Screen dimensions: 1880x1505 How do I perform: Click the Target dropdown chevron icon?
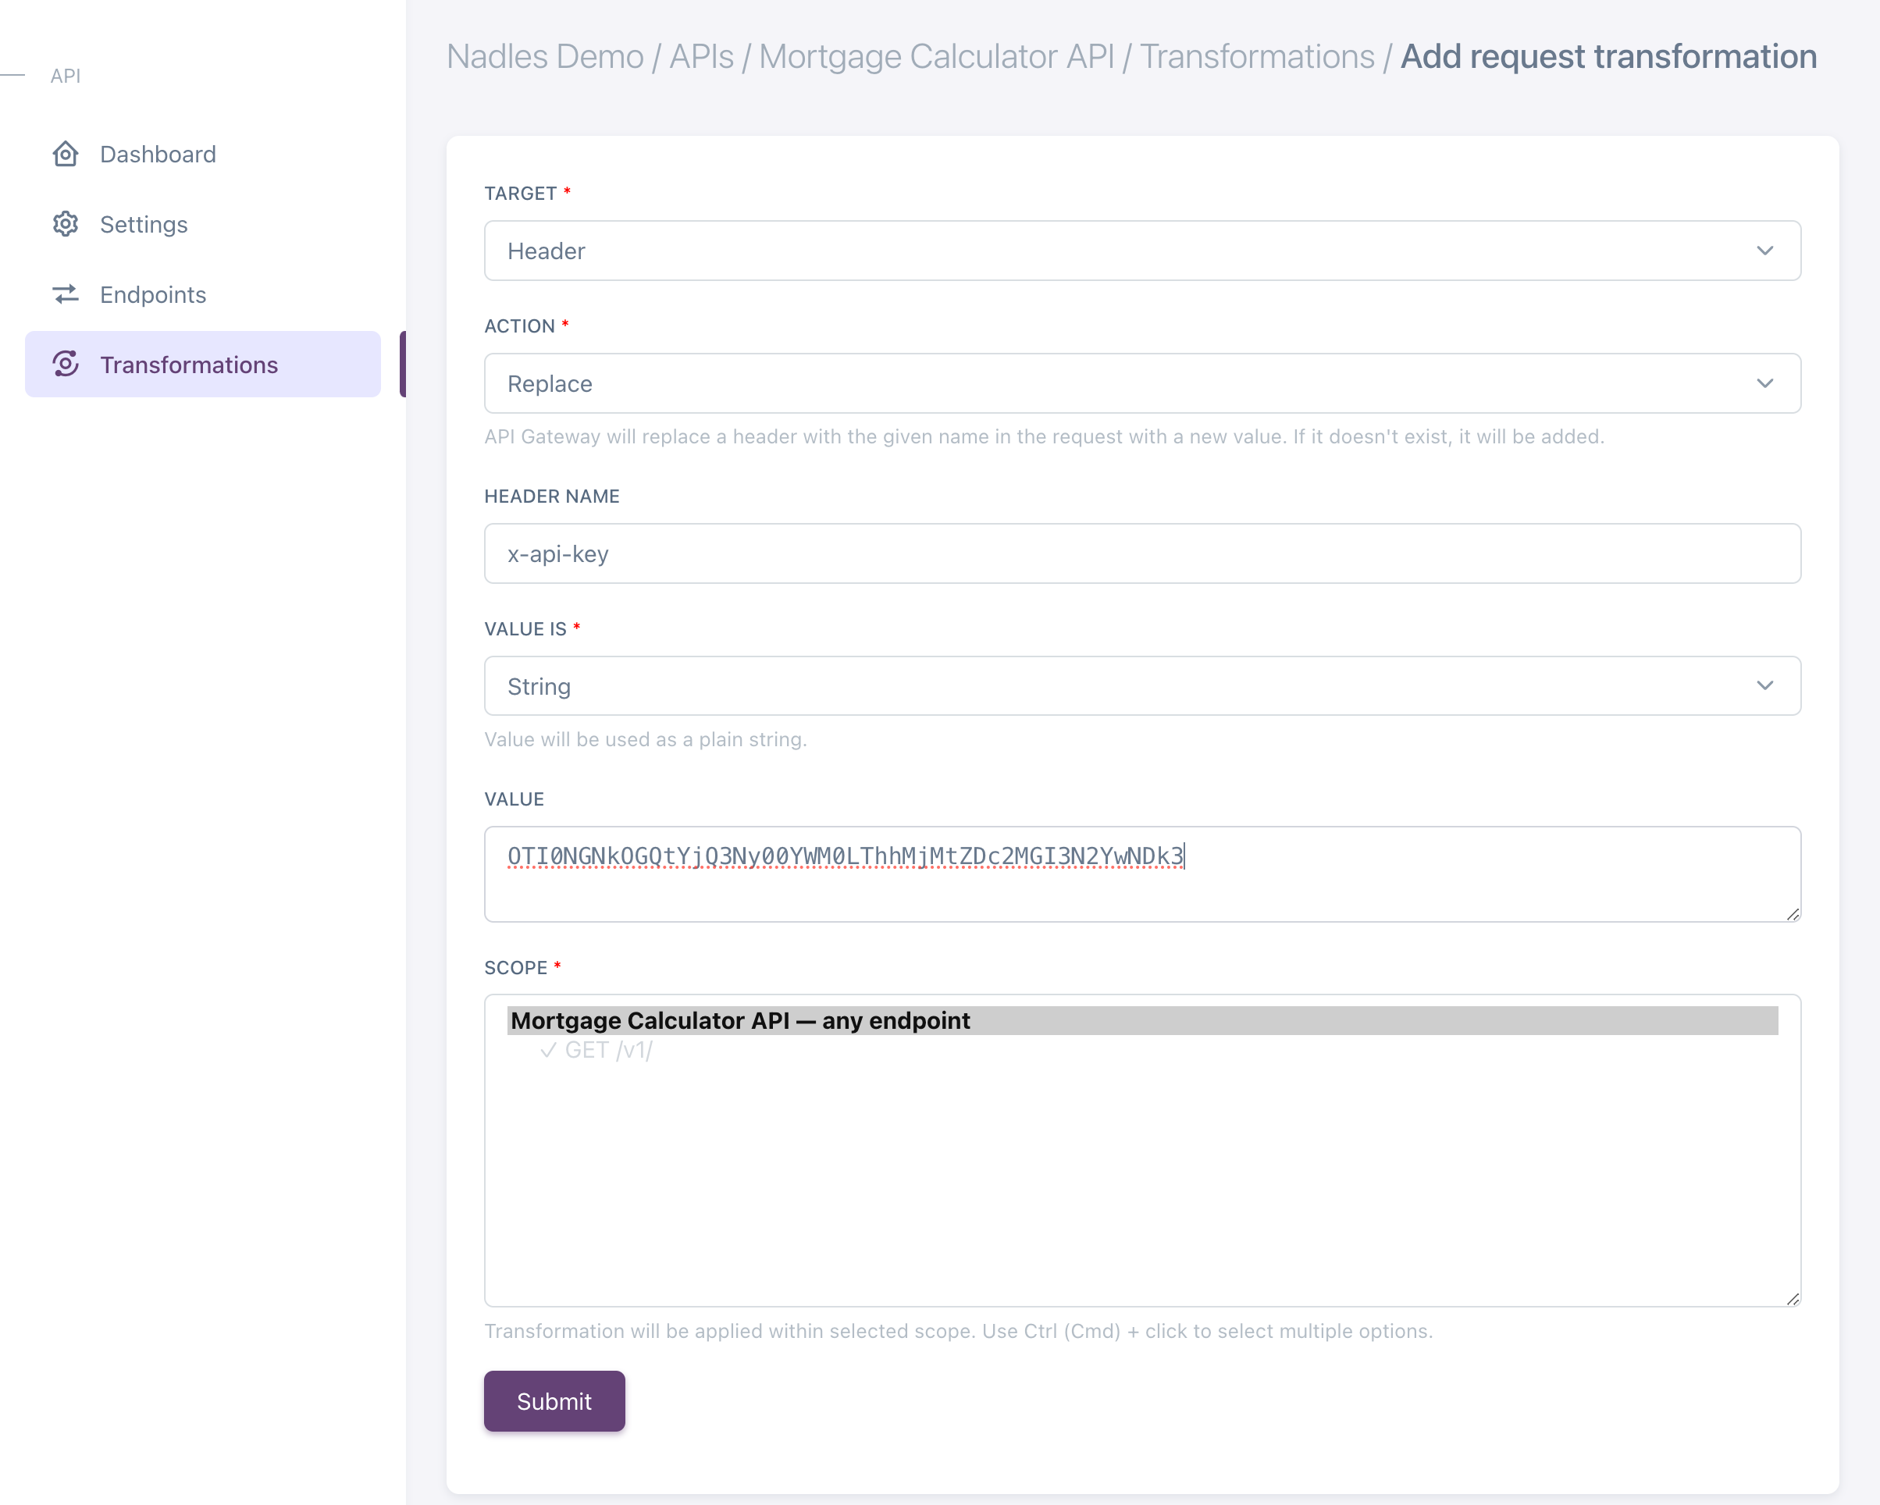click(1764, 251)
